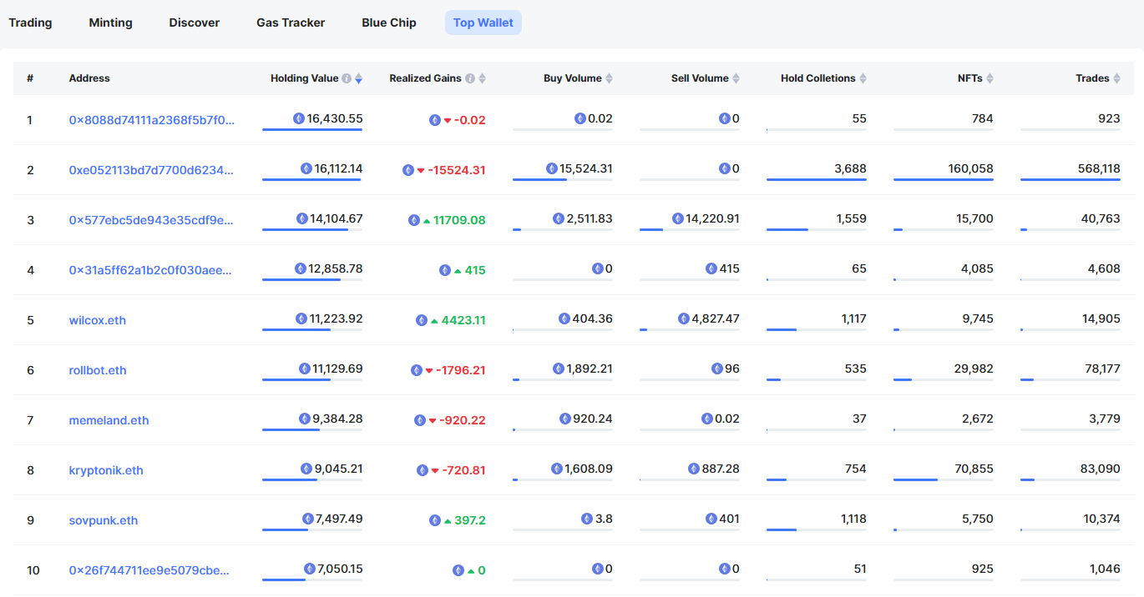Click Trades count 568,118 cell
The height and width of the screenshot is (597, 1144).
1098,168
